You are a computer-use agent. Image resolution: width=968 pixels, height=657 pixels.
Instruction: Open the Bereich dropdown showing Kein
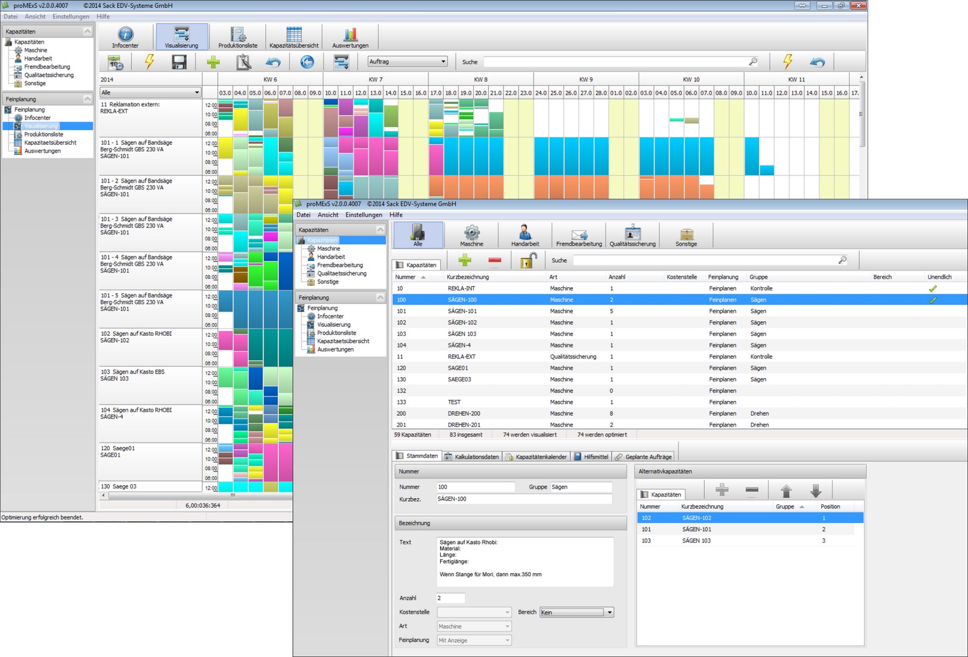(577, 613)
